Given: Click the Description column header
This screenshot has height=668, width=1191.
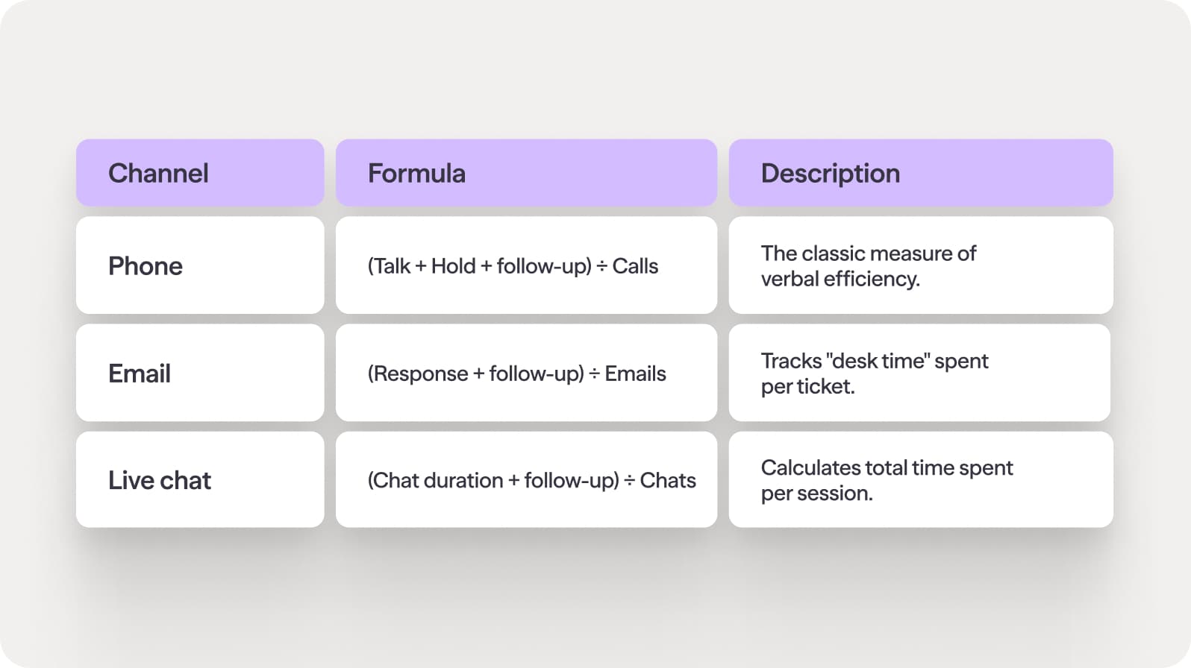Looking at the screenshot, I should (920, 173).
